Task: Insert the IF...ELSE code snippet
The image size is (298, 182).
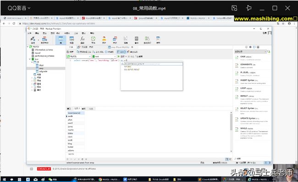Action: tap(252, 74)
